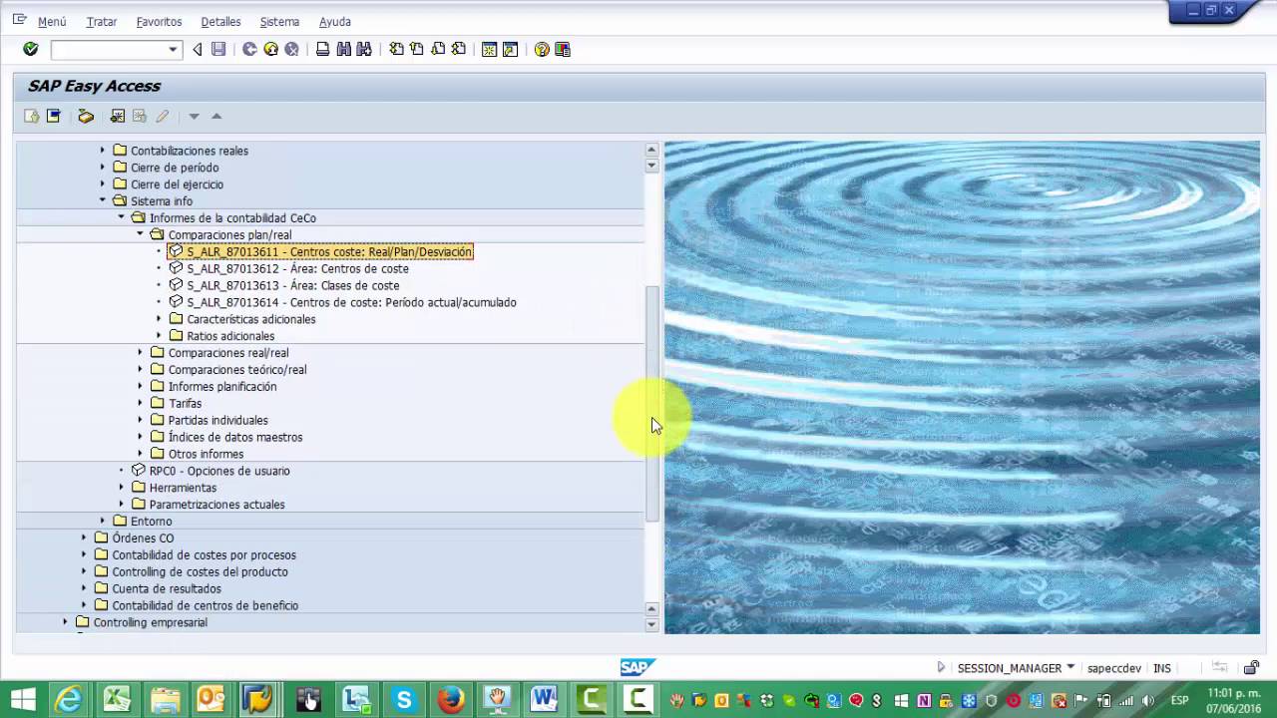Click the SAP Menu icon
This screenshot has width=1277, height=718.
click(x=54, y=117)
